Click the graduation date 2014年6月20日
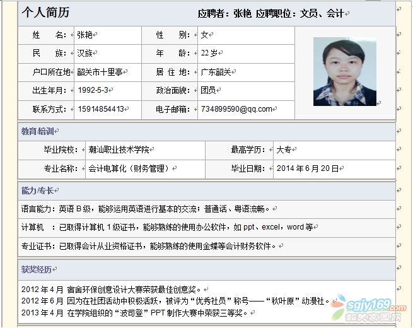 click(x=307, y=168)
